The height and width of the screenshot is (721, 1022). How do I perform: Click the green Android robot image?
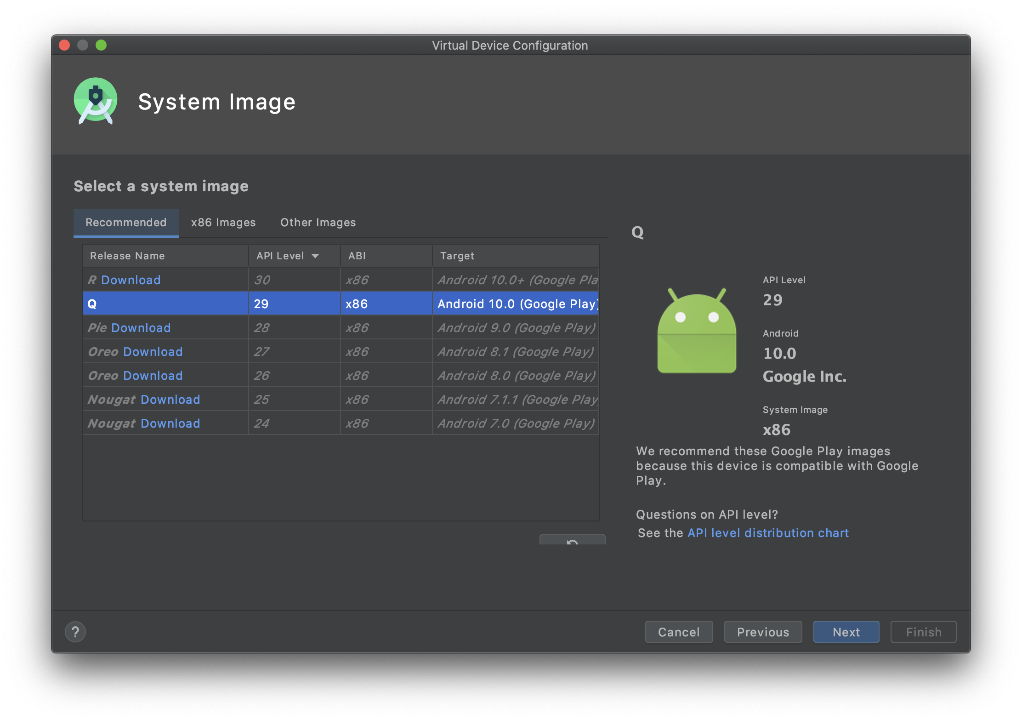point(697,332)
